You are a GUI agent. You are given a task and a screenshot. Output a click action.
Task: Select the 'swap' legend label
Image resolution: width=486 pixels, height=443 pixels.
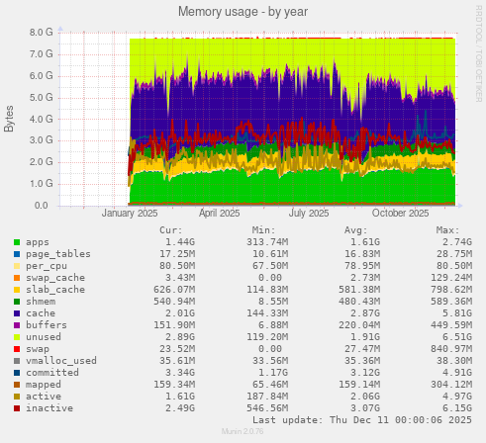38,349
